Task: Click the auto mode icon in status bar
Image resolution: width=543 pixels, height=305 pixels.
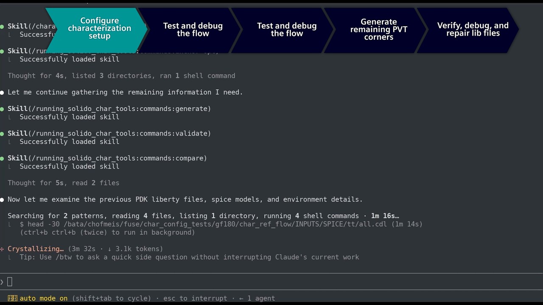Action: (x=13, y=299)
